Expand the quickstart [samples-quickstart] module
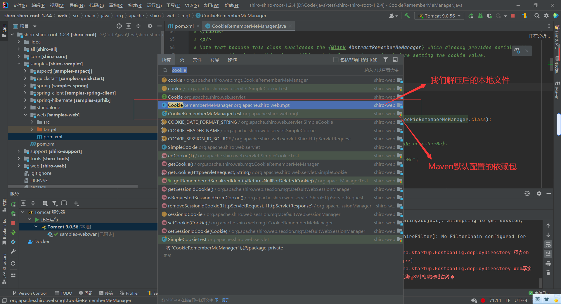Viewport: 561px width, 304px height. click(25, 78)
